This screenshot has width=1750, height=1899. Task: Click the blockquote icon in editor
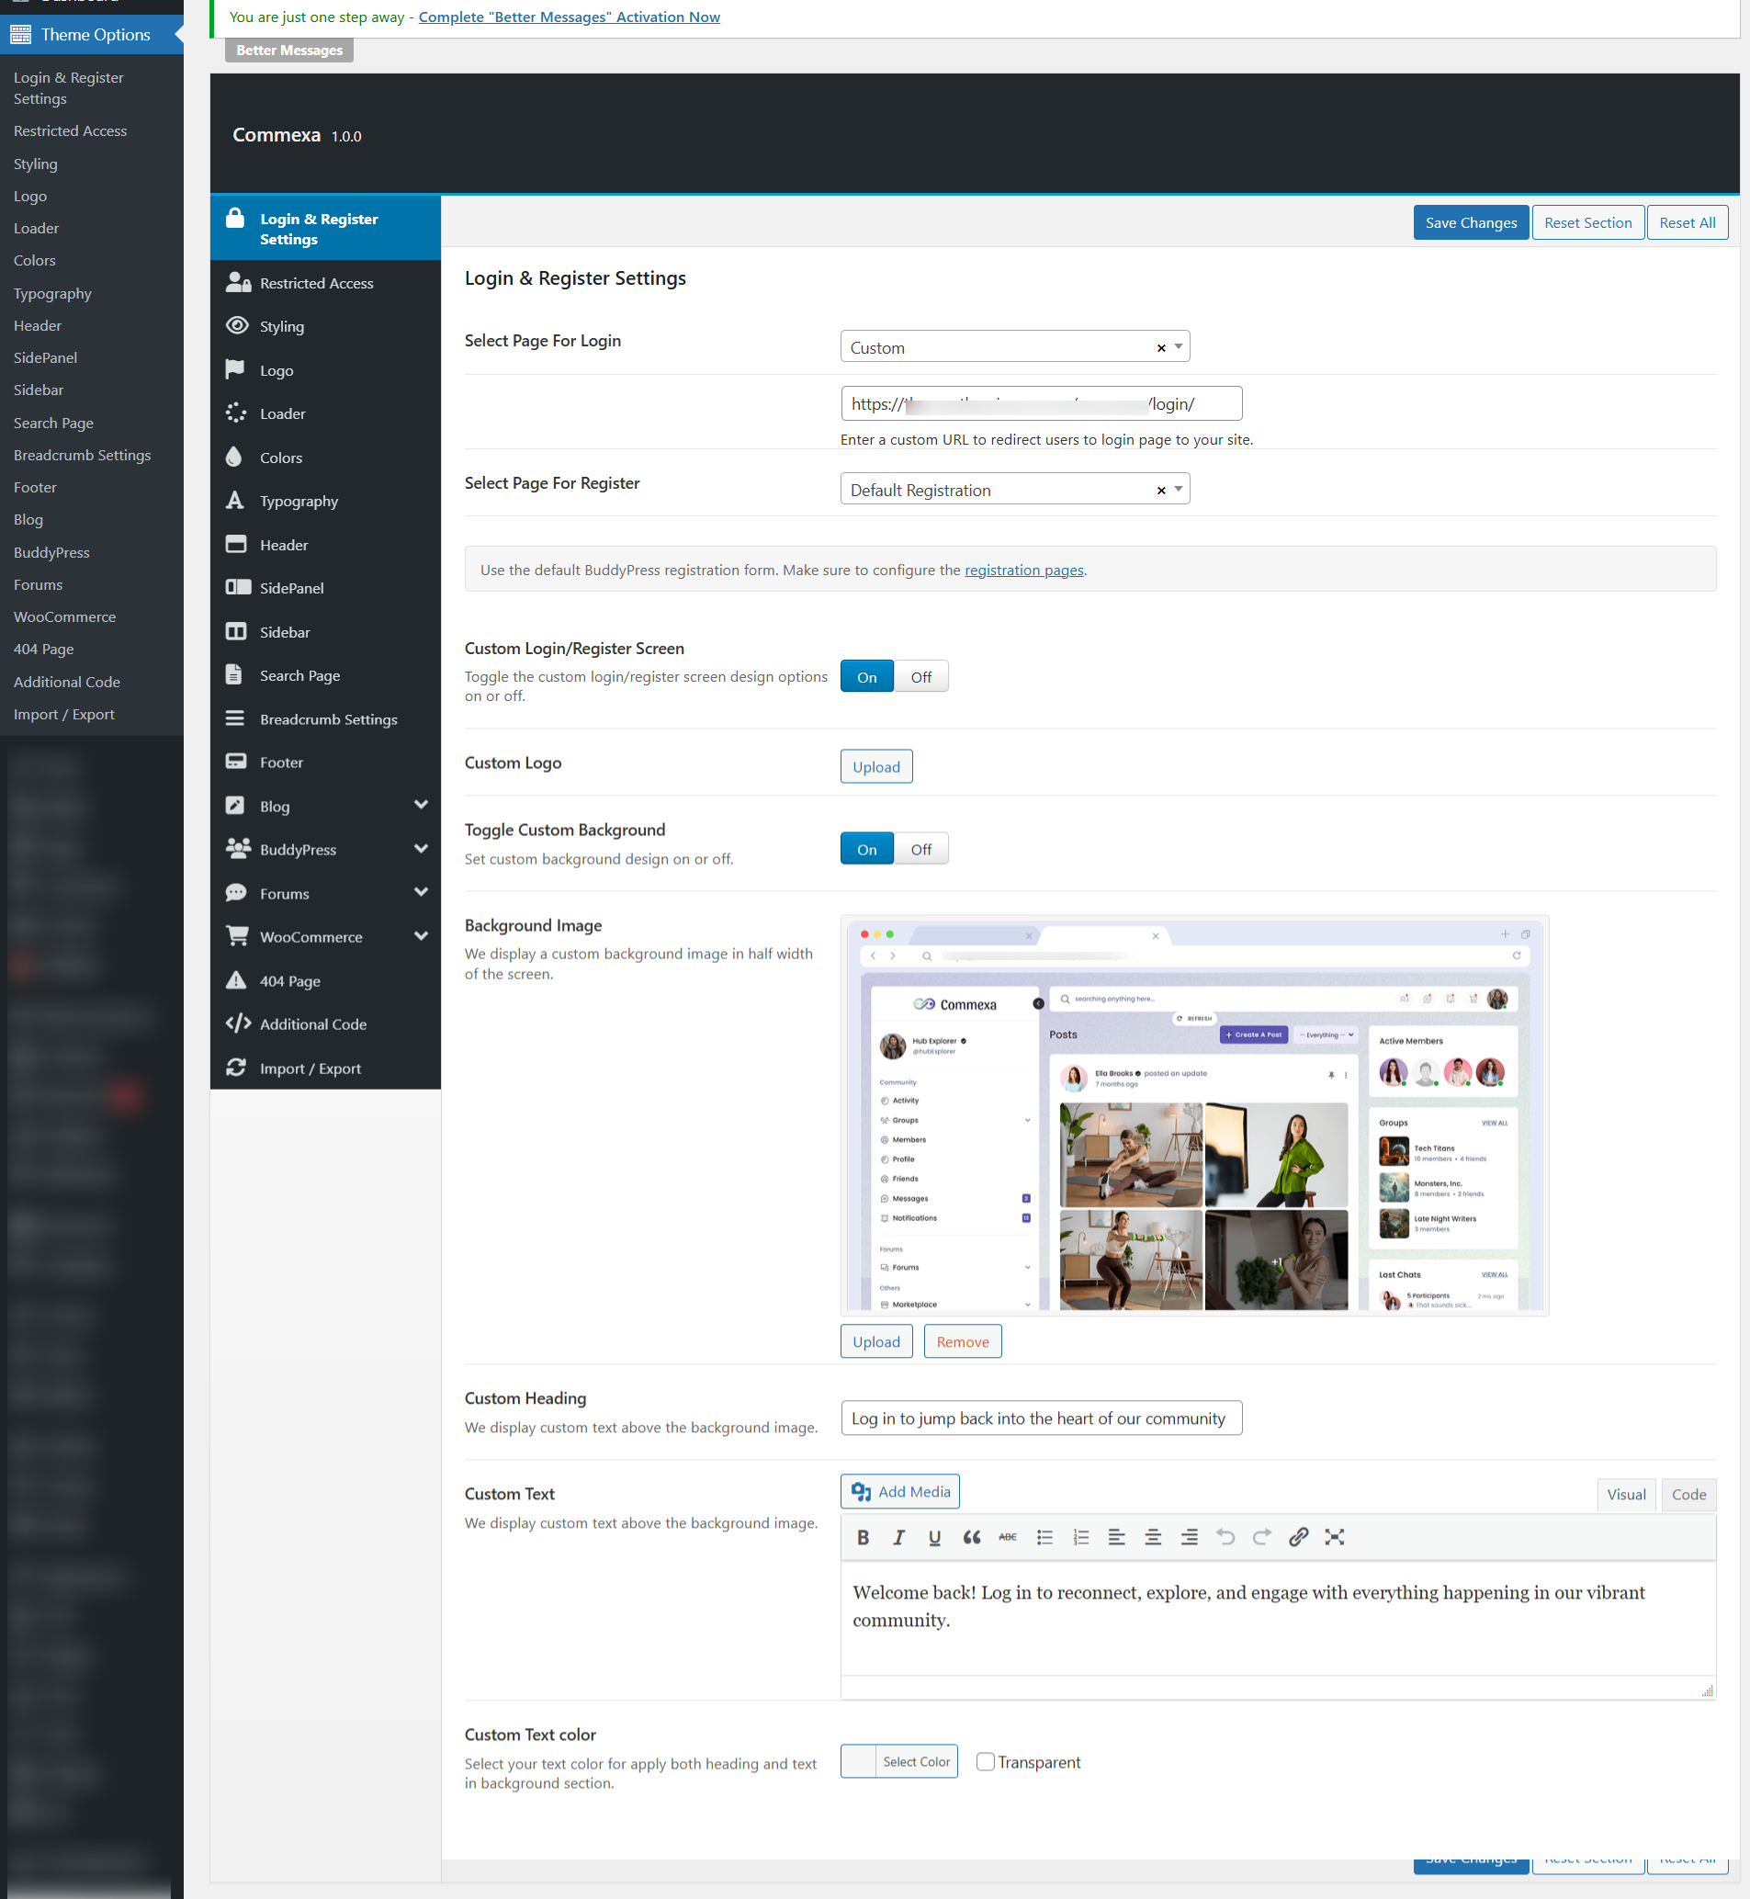click(971, 1537)
